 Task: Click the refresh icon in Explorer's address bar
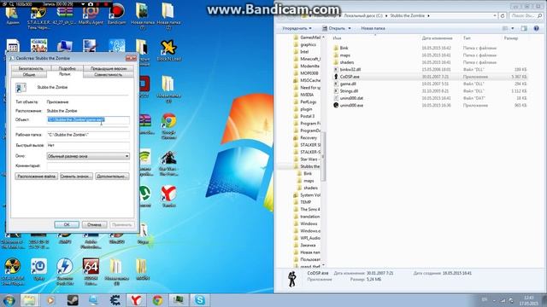click(503, 15)
